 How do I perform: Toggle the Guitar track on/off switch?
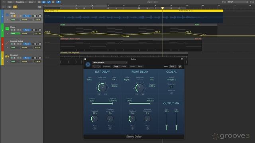(x=34, y=16)
